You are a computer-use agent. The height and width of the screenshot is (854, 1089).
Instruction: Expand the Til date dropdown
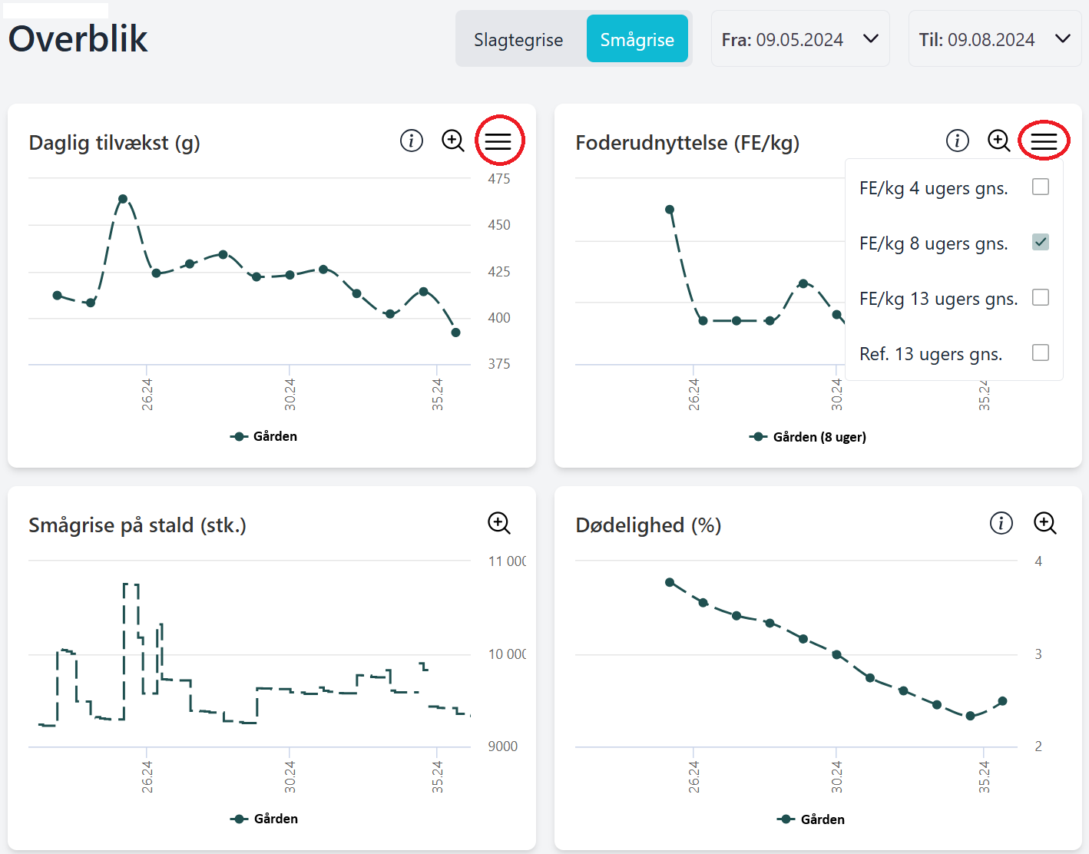point(995,39)
